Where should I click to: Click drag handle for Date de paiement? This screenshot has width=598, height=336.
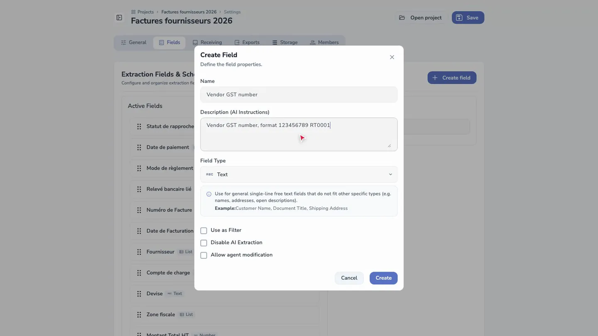[139, 147]
